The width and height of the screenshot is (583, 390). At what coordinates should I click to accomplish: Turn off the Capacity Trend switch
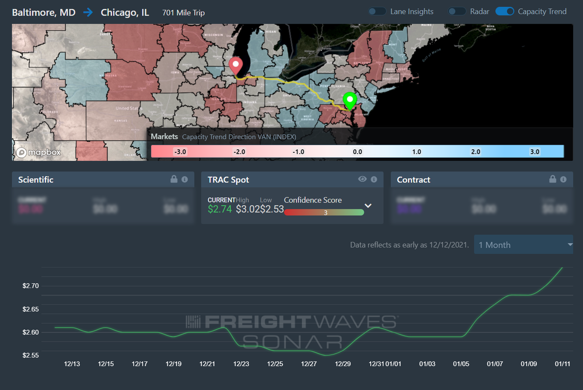point(505,11)
